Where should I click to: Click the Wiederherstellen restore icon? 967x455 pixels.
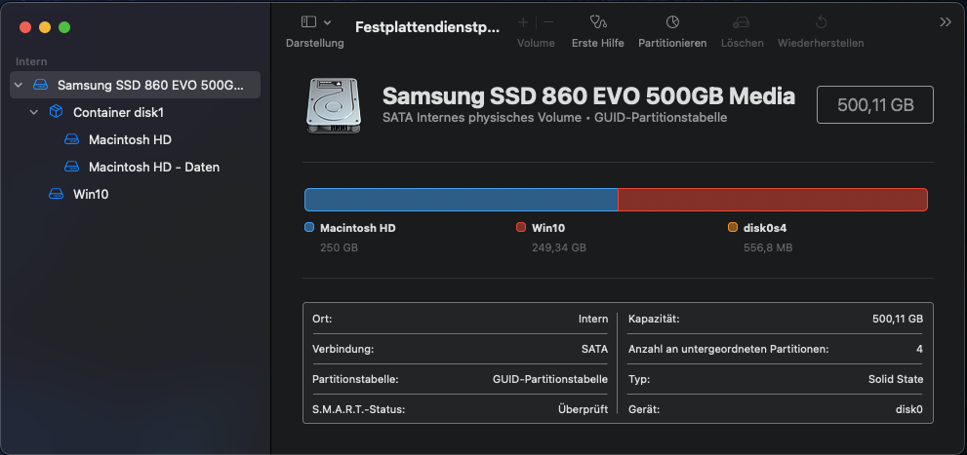[821, 22]
